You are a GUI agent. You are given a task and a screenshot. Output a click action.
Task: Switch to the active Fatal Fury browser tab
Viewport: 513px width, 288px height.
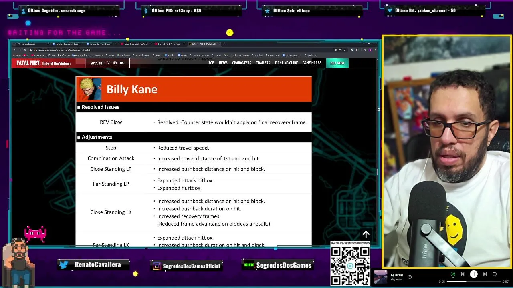point(204,44)
